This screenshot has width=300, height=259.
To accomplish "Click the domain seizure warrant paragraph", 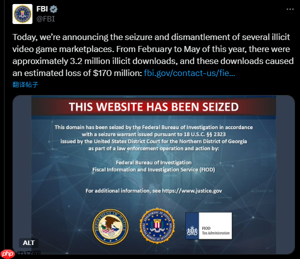I will point(154,138).
